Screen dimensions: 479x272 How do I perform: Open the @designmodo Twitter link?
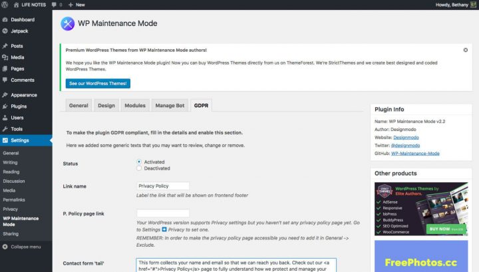pyautogui.click(x=405, y=146)
